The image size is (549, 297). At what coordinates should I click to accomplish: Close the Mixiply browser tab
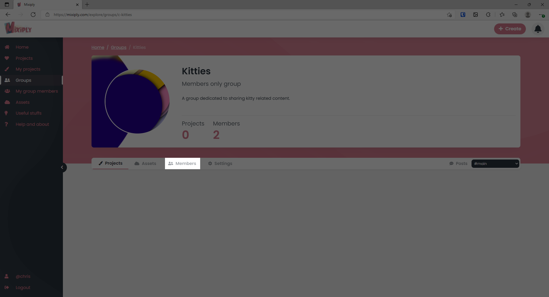(77, 5)
